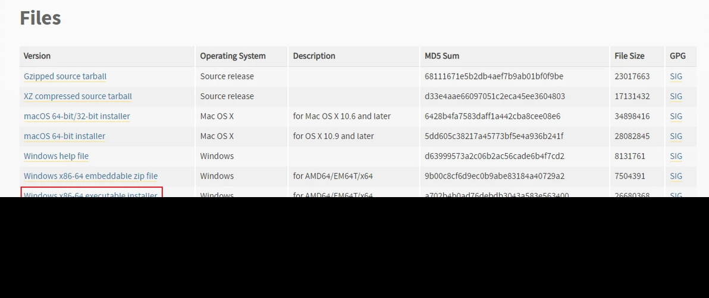The image size is (709, 298).
Task: Click the Description column header
Action: pos(314,56)
